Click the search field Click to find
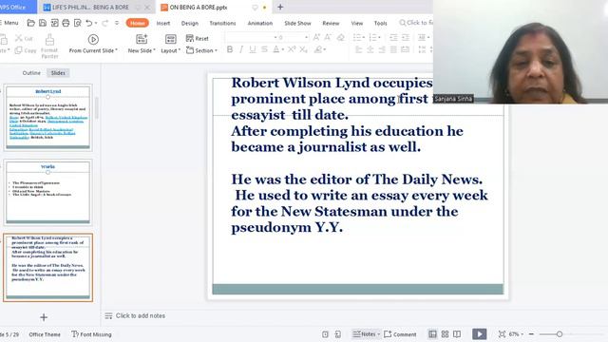 click(x=416, y=23)
